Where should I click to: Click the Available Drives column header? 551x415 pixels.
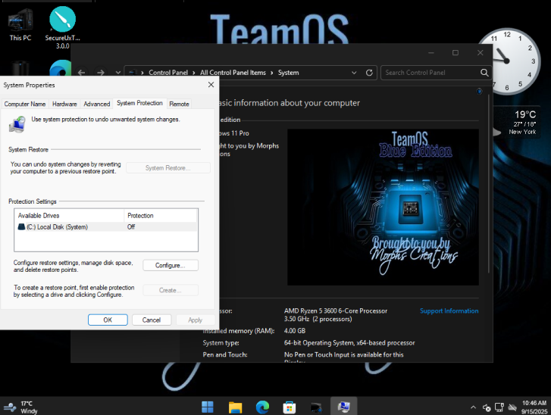click(69, 216)
